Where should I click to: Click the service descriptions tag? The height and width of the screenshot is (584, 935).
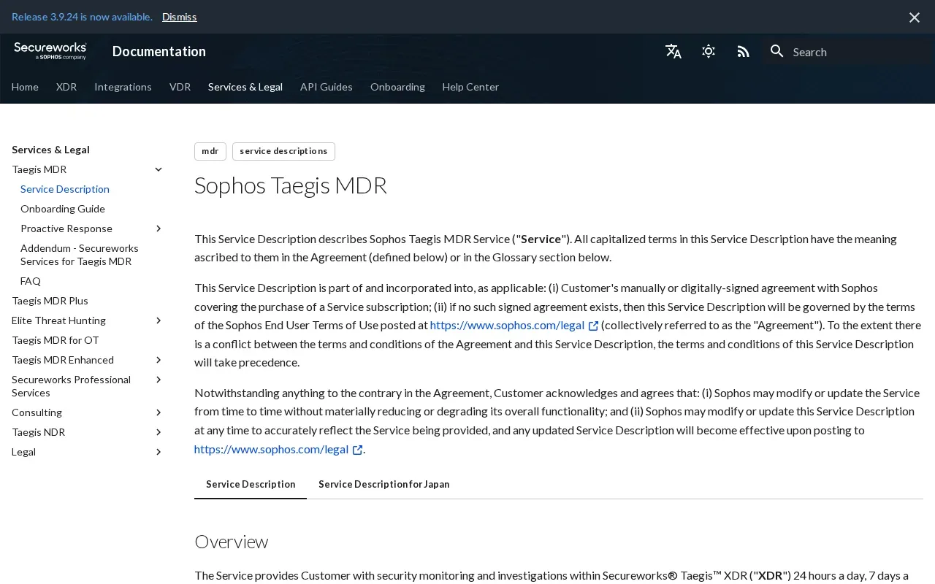(x=283, y=151)
